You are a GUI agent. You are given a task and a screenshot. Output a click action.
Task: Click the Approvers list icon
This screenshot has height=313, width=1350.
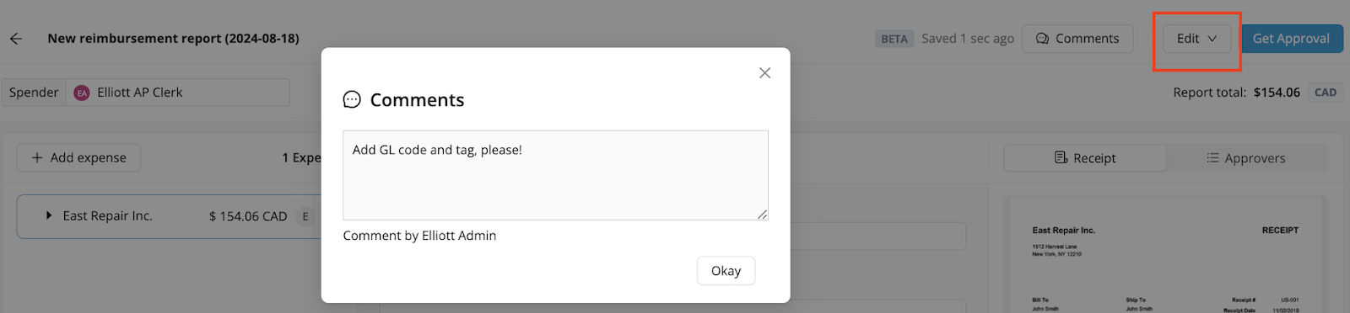[1212, 158]
